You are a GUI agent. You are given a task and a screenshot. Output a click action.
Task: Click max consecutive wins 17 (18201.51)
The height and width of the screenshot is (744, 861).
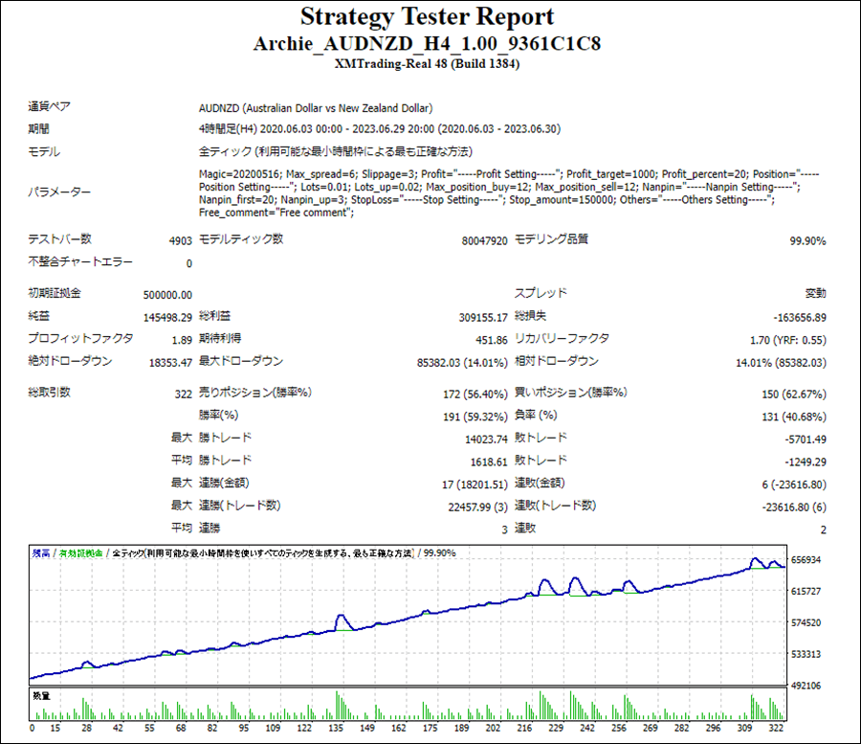point(475,485)
